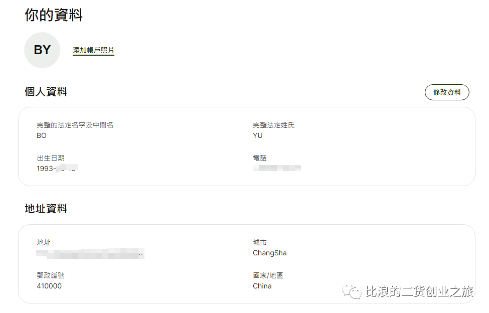Click the 郵政編號 label
The width and height of the screenshot is (489, 313).
(51, 275)
